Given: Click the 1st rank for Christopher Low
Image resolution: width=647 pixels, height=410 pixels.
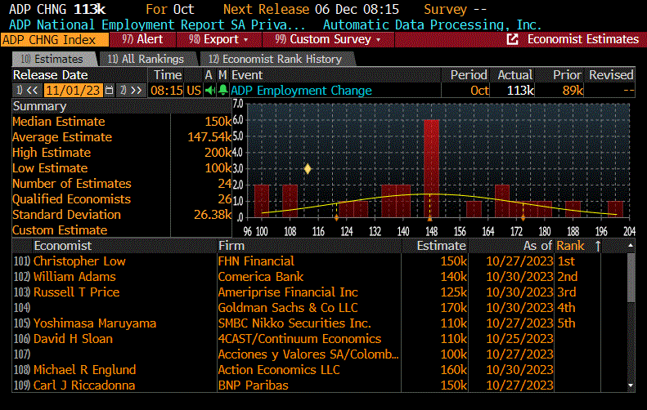Looking at the screenshot, I should pyautogui.click(x=566, y=261).
